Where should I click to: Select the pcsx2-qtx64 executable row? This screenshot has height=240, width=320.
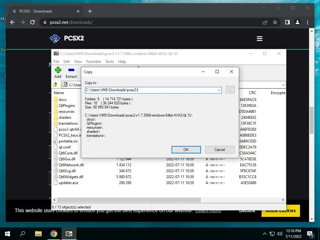pyautogui.click(x=67, y=129)
